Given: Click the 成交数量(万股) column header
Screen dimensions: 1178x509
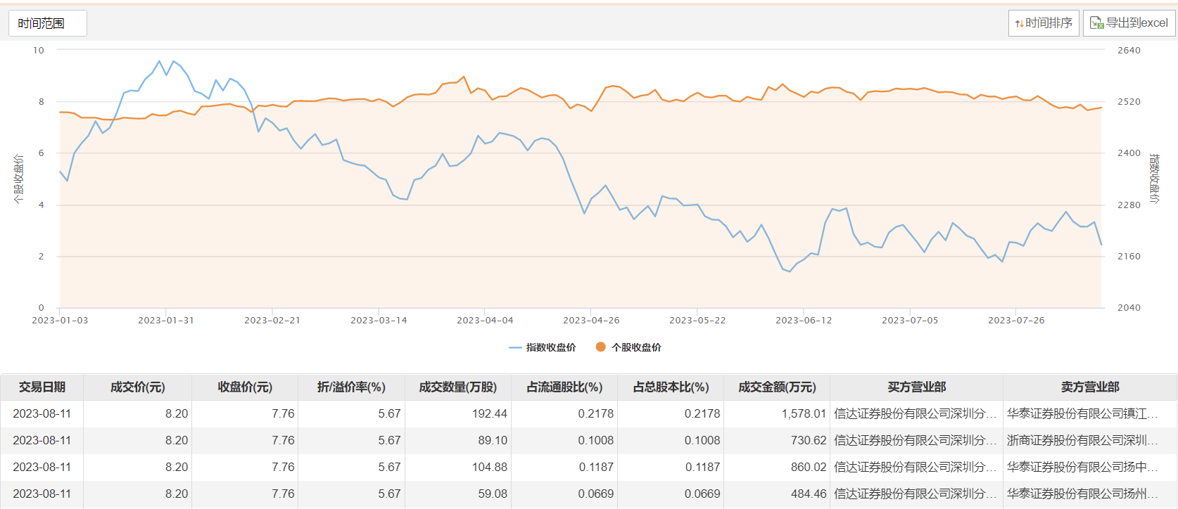Looking at the screenshot, I should tap(457, 387).
